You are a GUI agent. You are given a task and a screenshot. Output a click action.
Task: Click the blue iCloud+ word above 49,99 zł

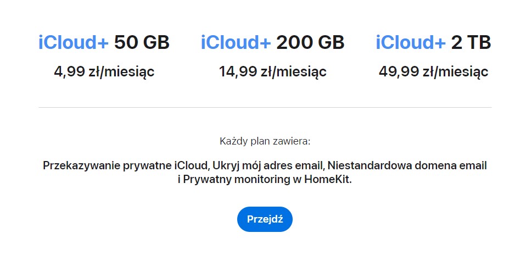click(x=411, y=43)
